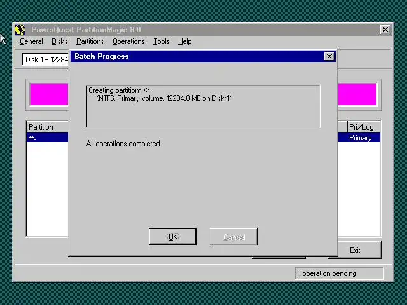Click the Partition column header
The image size is (407, 305).
[48, 127]
